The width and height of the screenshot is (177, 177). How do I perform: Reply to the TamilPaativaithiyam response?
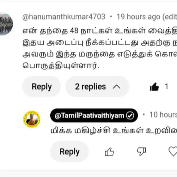click(70, 151)
